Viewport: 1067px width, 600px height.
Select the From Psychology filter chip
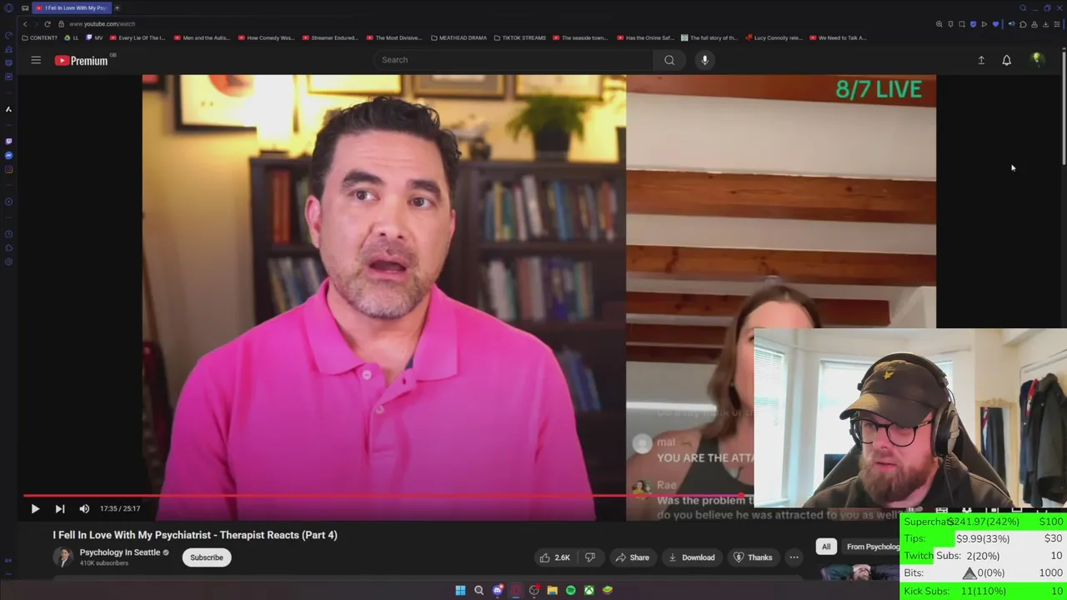pyautogui.click(x=872, y=547)
